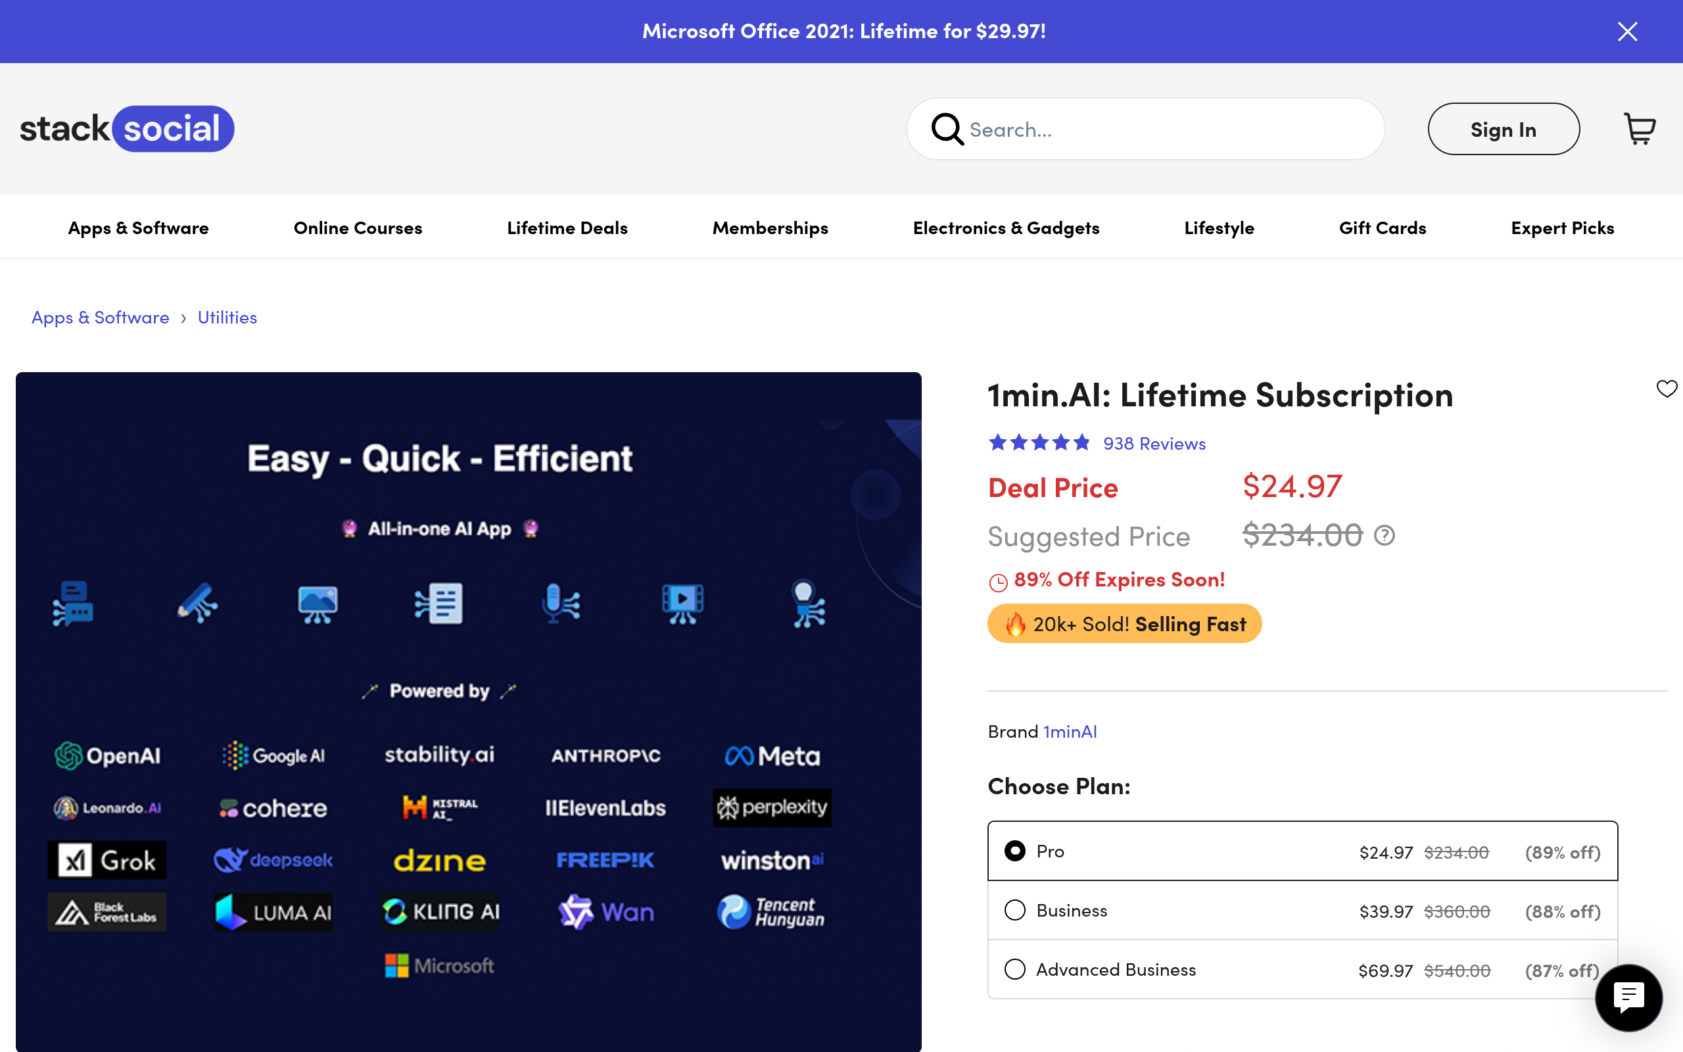Click the Choose Plan heading
This screenshot has width=1683, height=1052.
coord(1058,786)
